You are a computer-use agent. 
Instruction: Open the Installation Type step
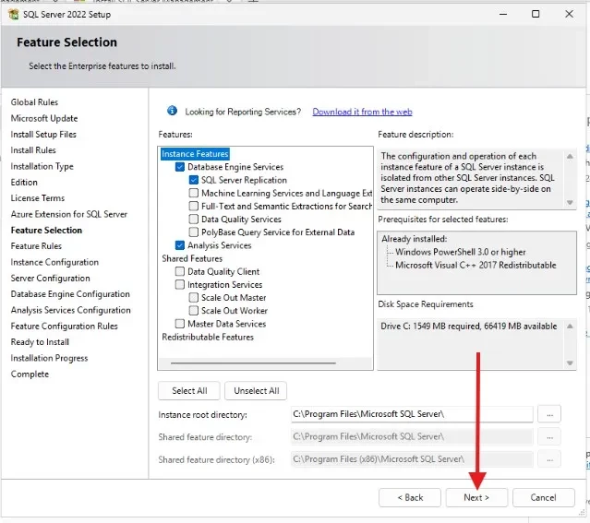(42, 166)
